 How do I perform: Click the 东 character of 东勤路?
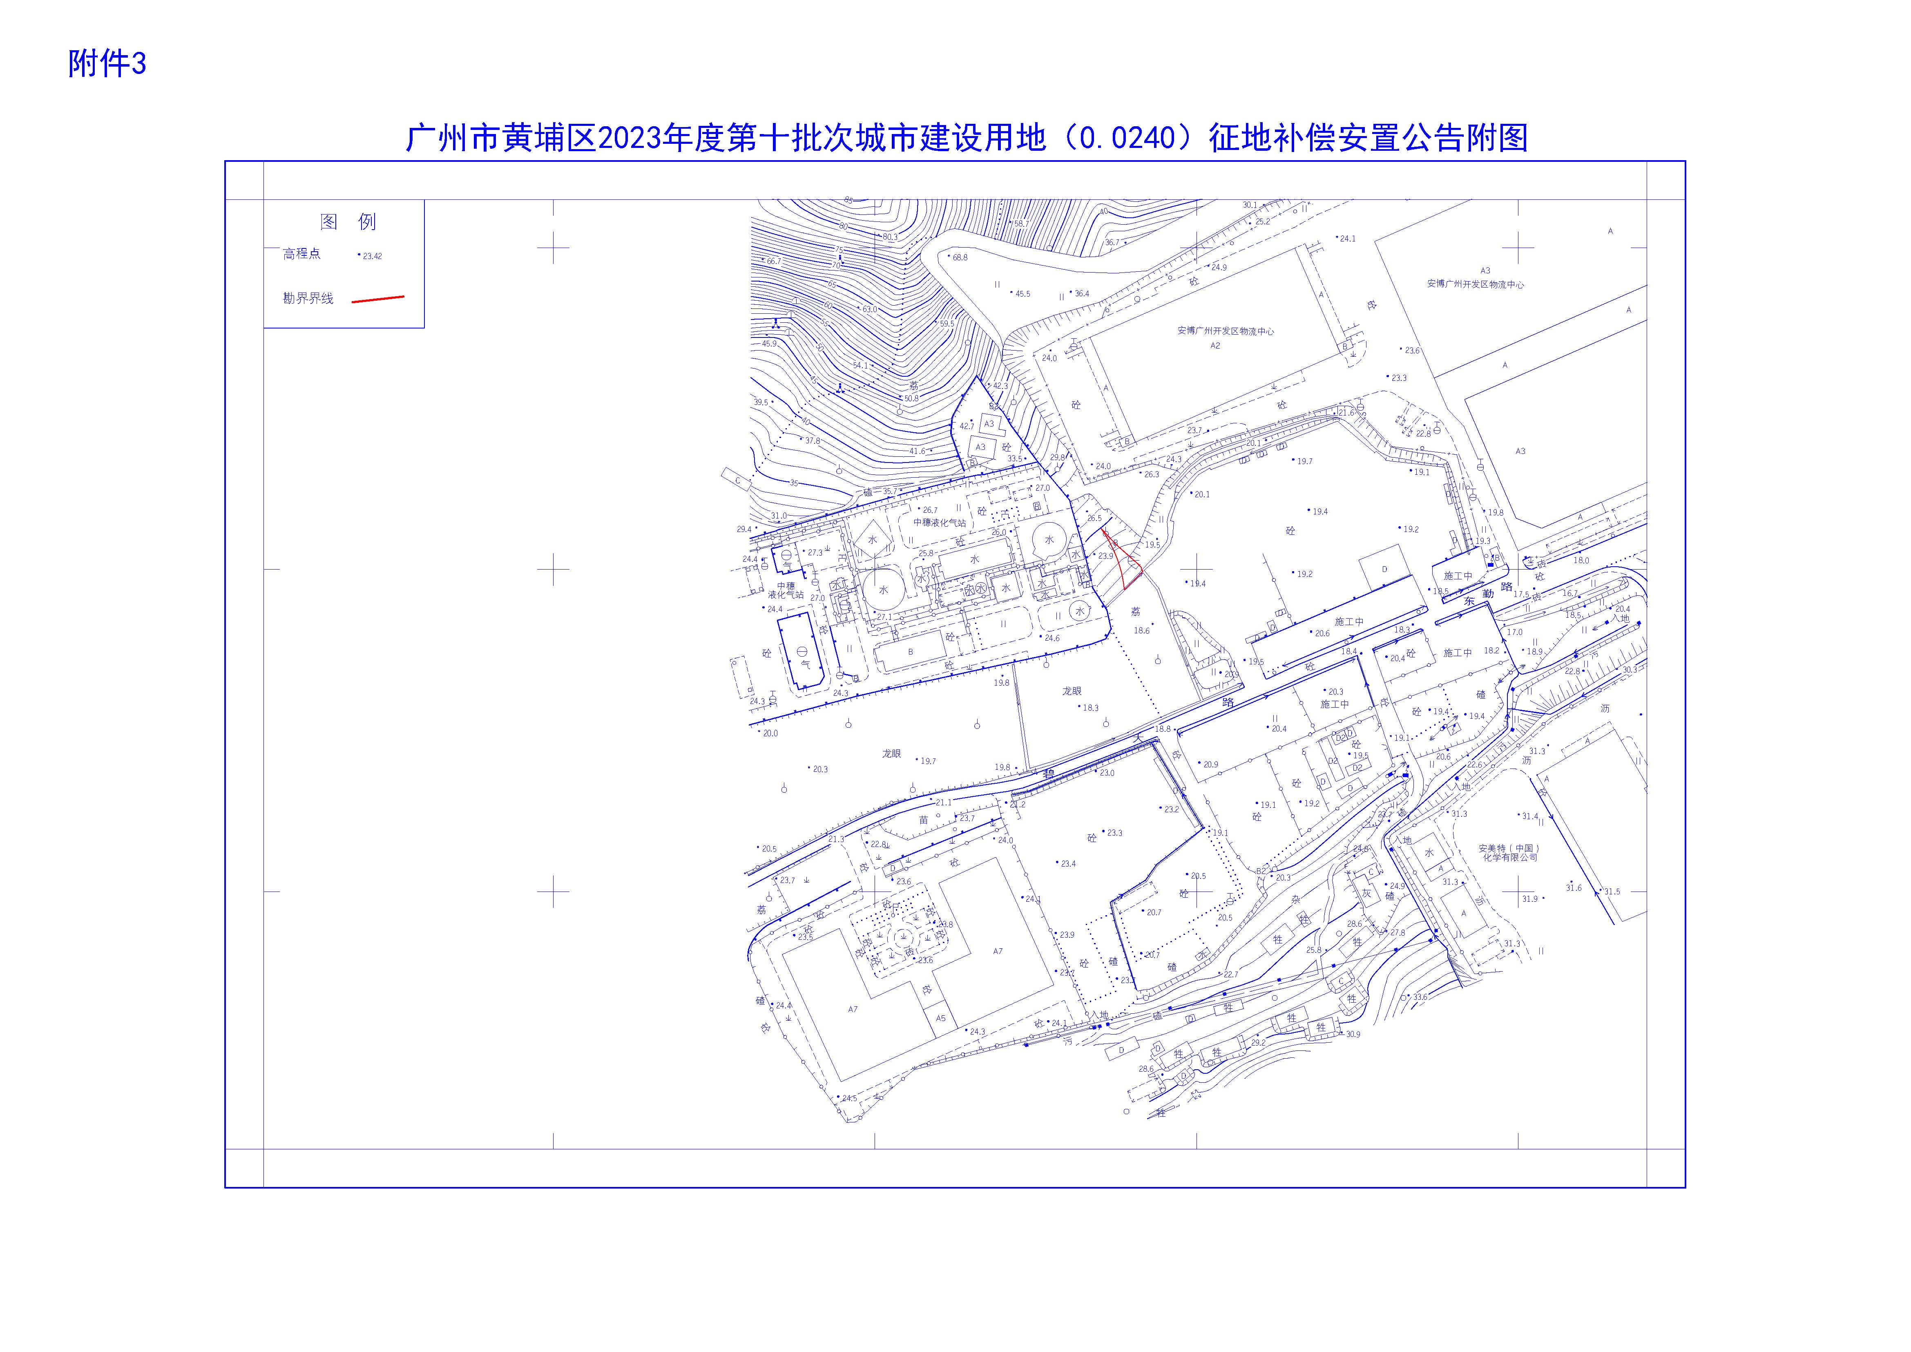(1468, 600)
